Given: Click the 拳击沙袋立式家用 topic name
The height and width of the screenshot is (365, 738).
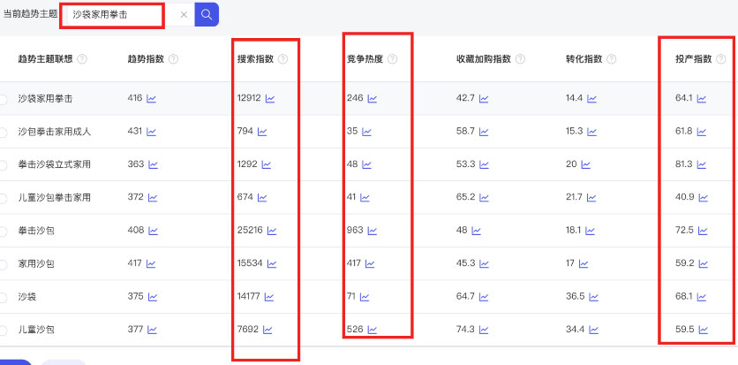Looking at the screenshot, I should pyautogui.click(x=55, y=165).
